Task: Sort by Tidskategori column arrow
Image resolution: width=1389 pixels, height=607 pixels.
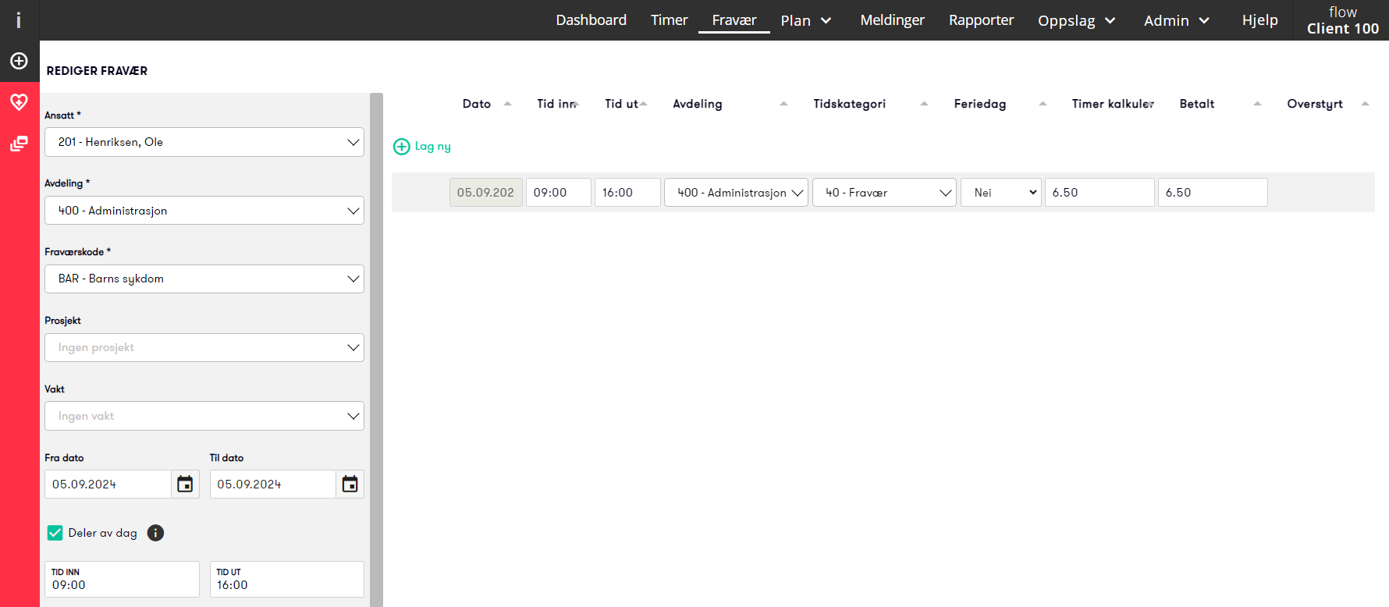Action: (924, 104)
